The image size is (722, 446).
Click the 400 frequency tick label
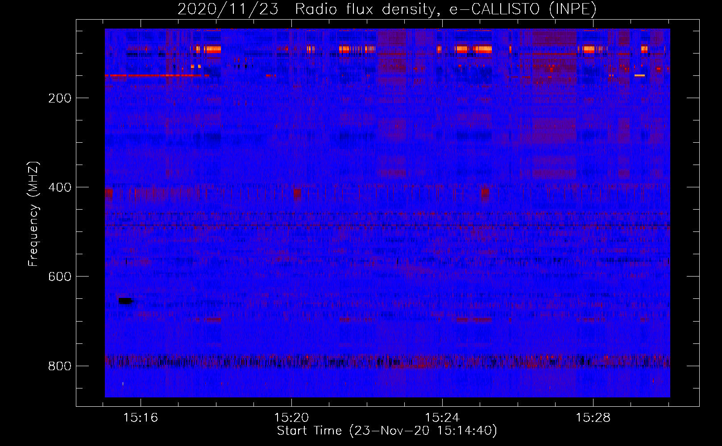[60, 187]
